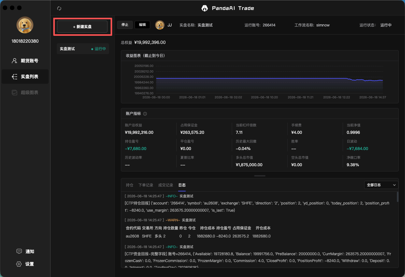
Task: Click 账户总权益 value ¥19,992,316.00
Action: point(139,132)
